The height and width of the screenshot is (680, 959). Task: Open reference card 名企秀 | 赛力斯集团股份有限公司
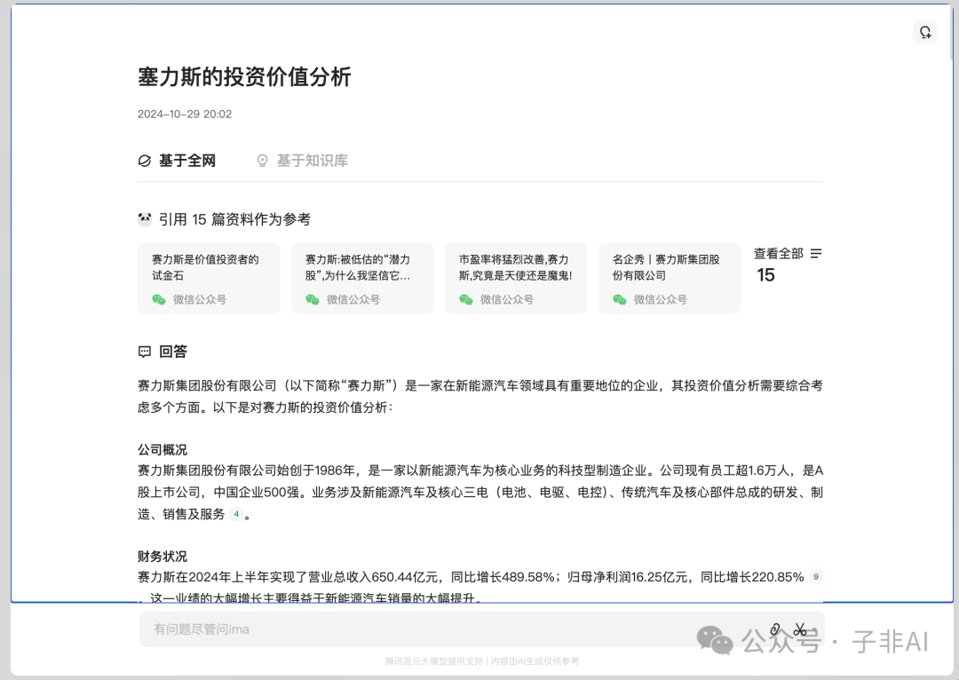tap(670, 278)
